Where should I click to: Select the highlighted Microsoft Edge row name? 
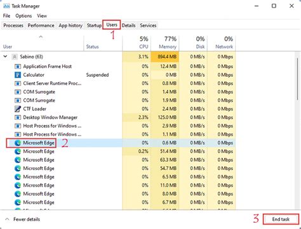[39, 143]
